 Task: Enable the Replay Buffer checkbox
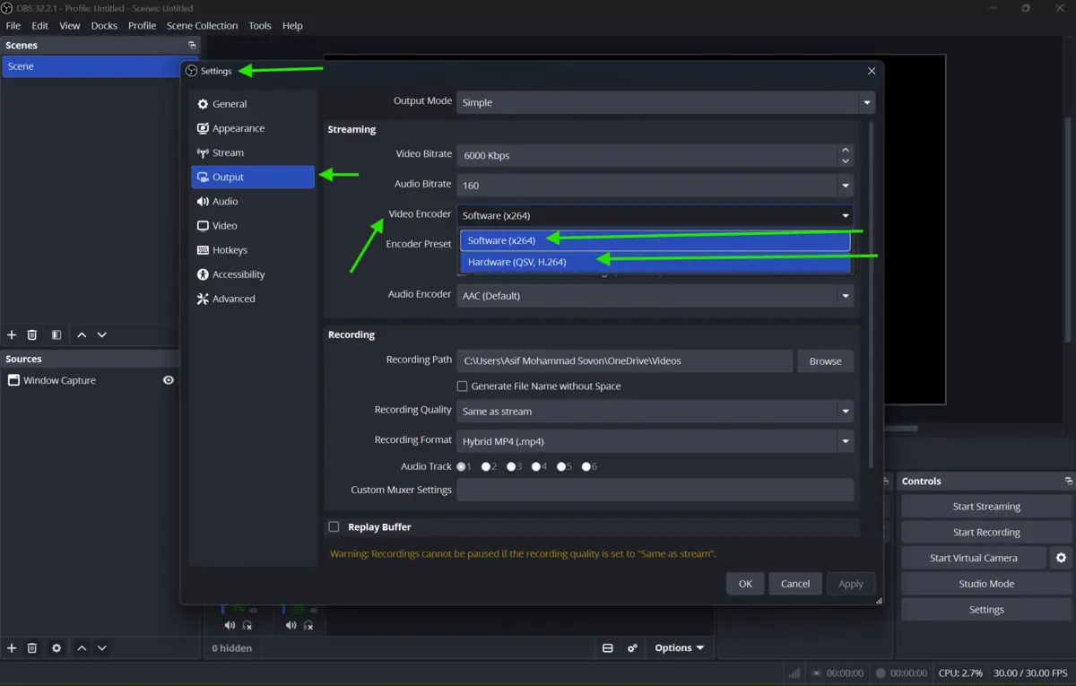tap(334, 526)
